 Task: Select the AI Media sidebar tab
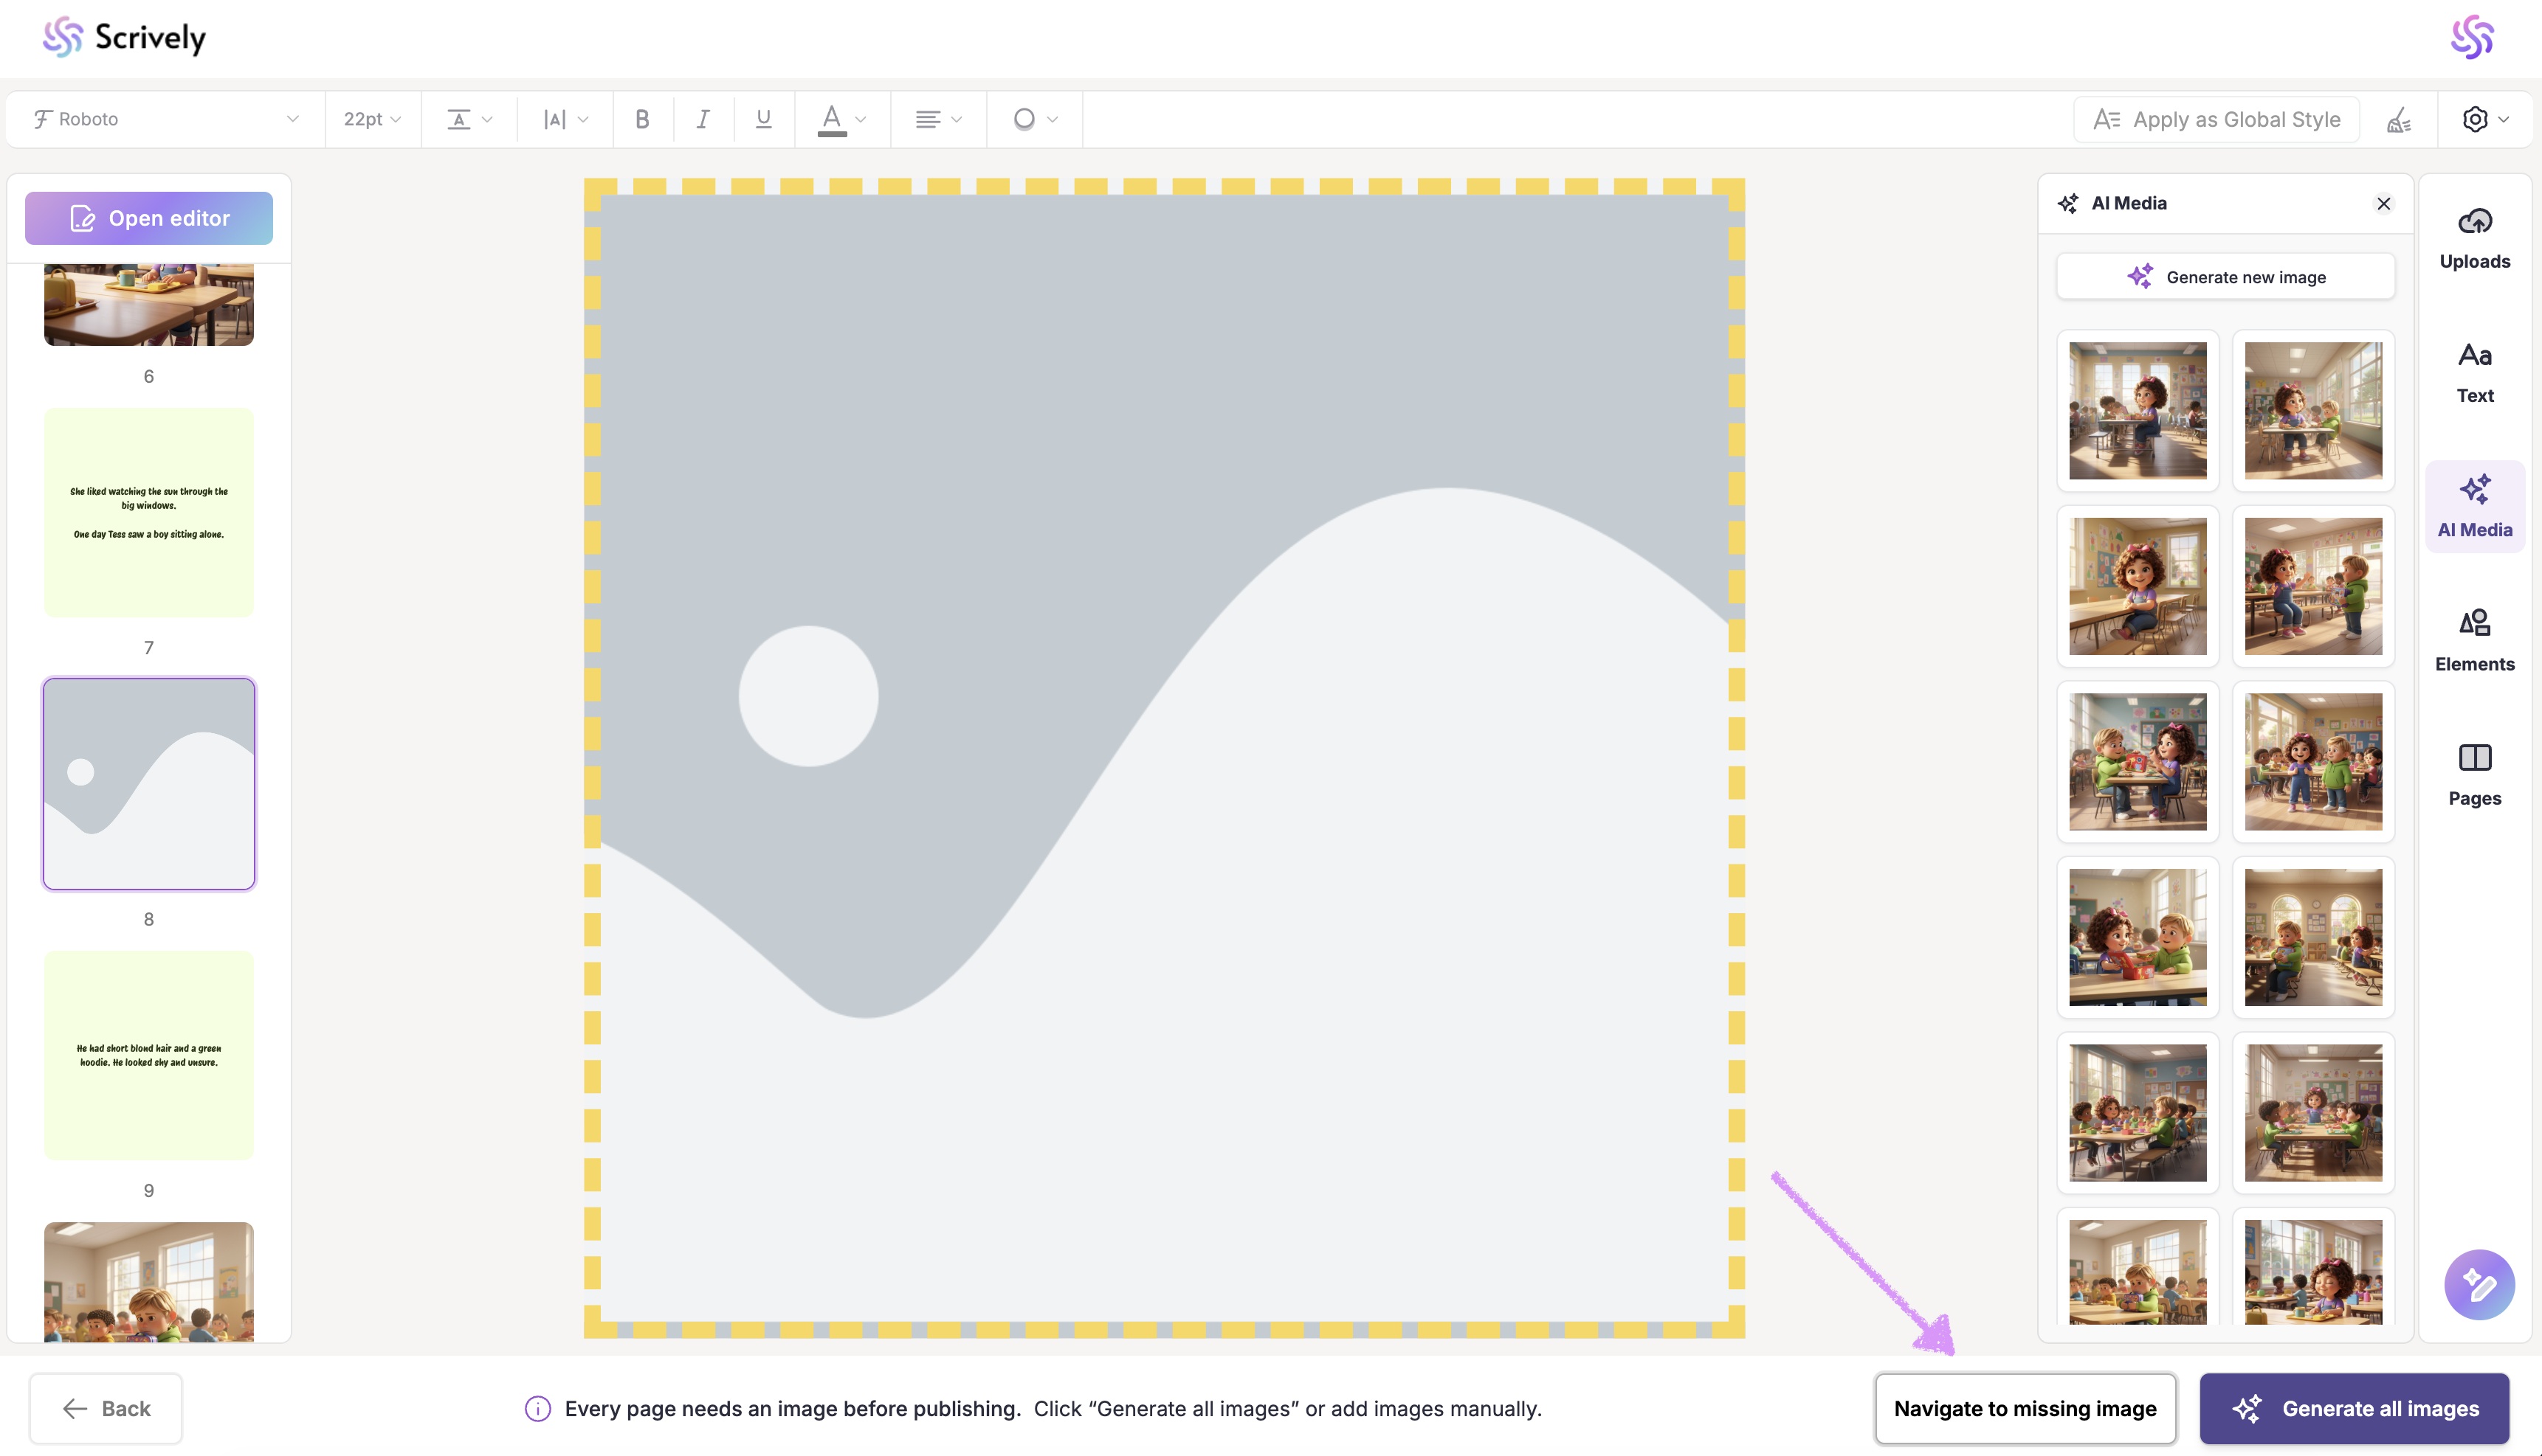click(2474, 506)
